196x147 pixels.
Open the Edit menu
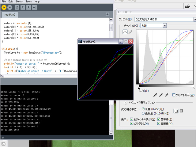pos(10,2)
